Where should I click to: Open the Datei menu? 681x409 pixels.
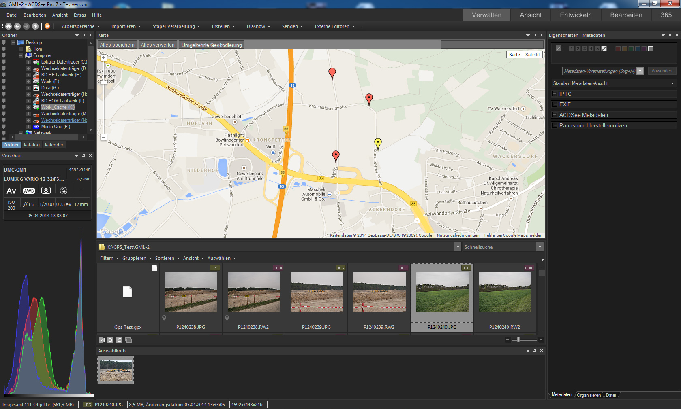12,15
